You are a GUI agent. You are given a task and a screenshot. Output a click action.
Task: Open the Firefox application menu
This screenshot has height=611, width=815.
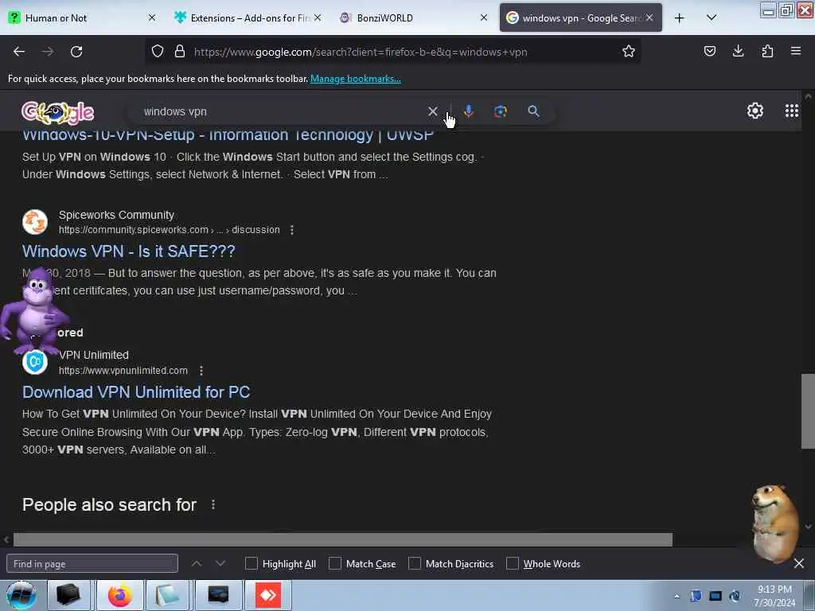coord(795,52)
